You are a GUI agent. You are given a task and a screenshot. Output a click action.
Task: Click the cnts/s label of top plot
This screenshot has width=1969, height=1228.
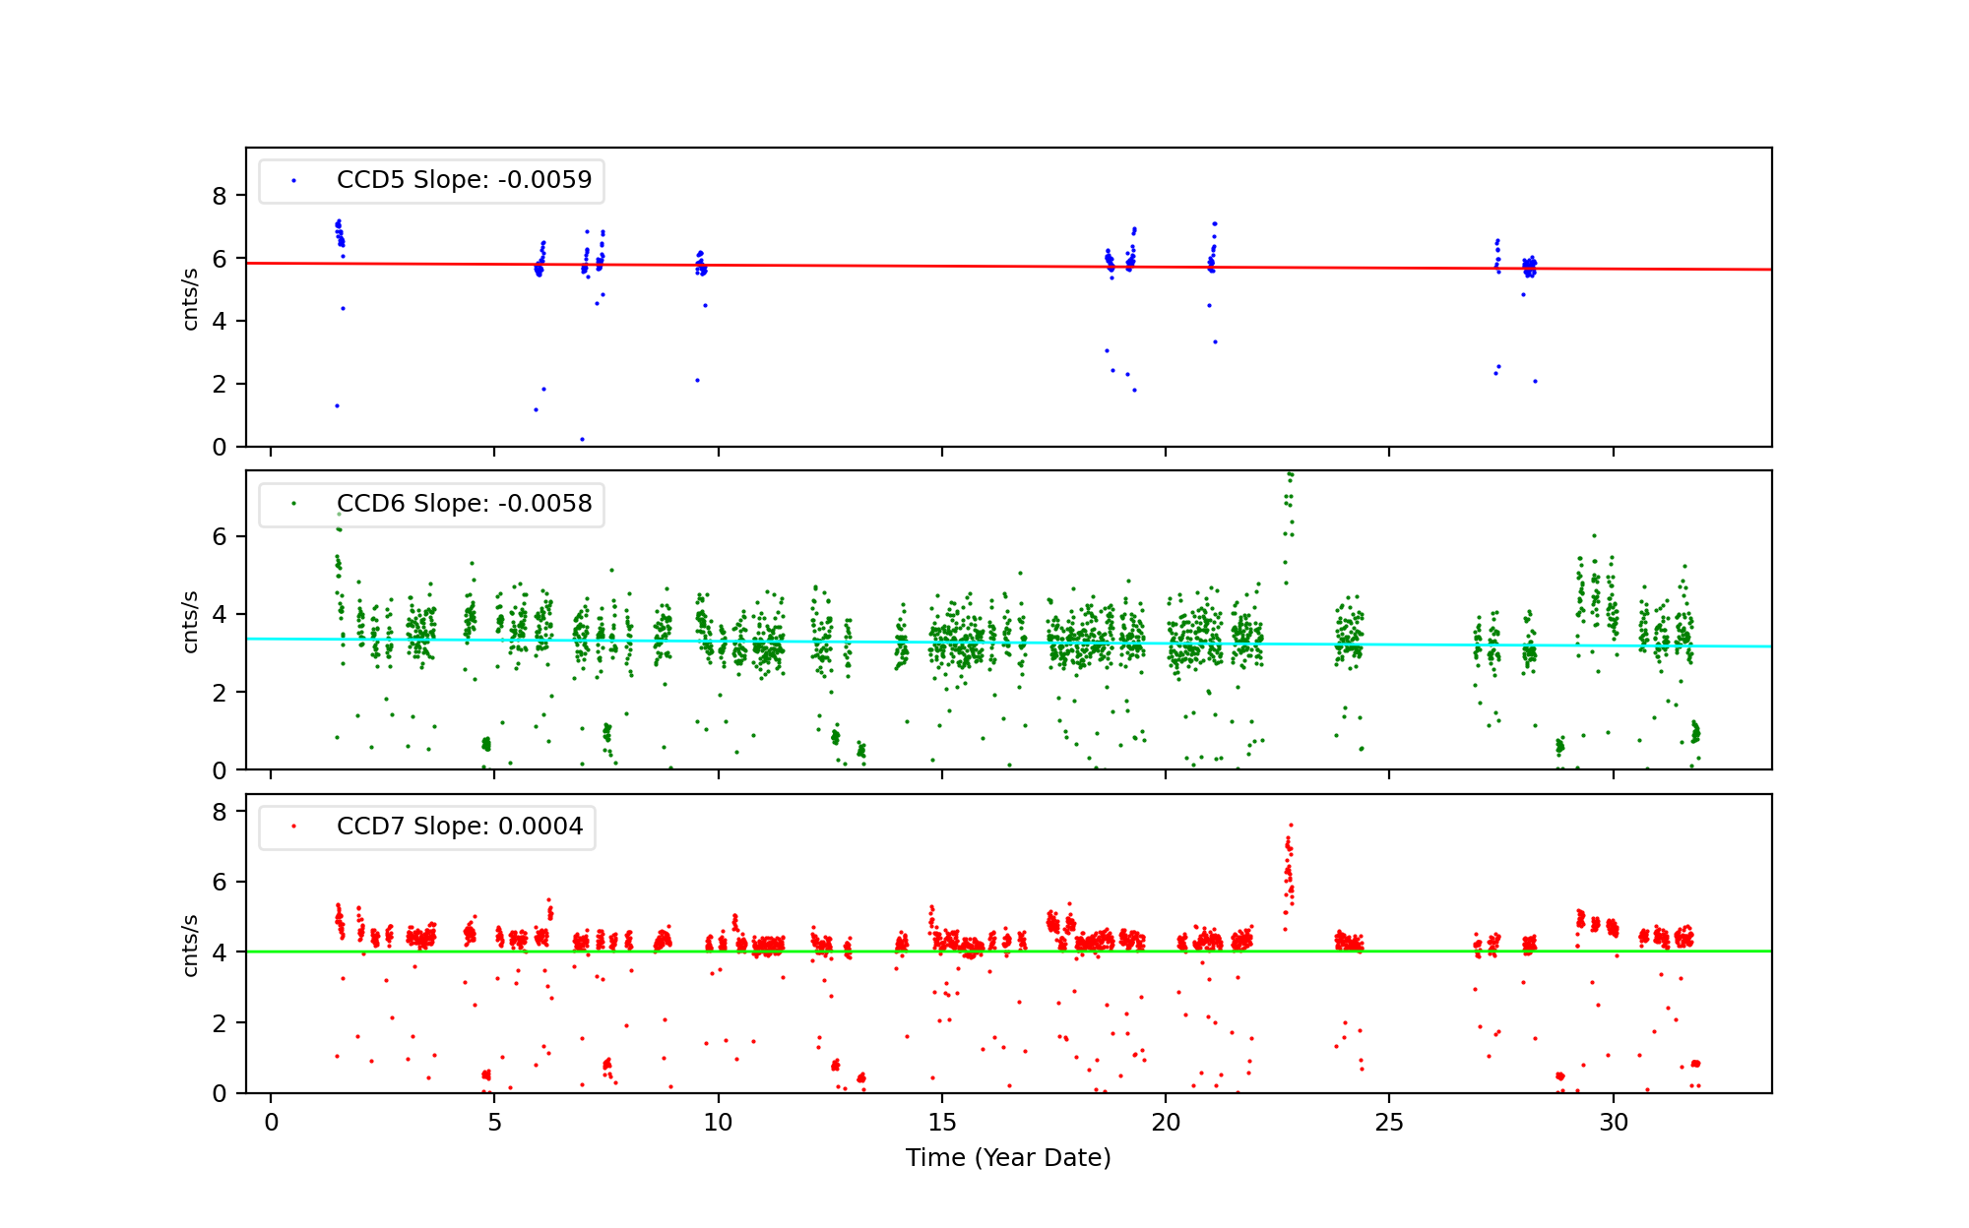click(x=191, y=299)
